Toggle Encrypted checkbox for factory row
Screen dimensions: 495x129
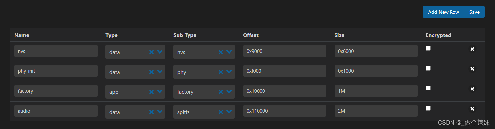coord(428,88)
